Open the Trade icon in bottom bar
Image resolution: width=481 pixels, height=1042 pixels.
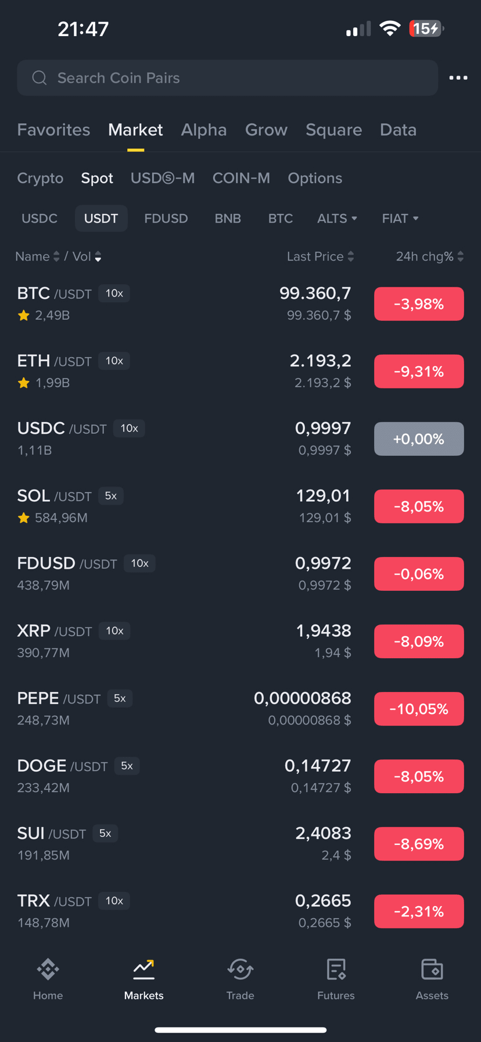click(240, 969)
